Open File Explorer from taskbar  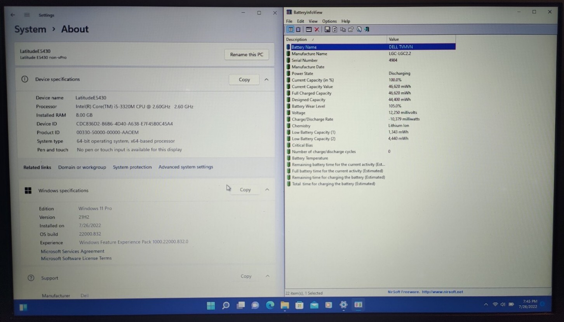pos(285,305)
